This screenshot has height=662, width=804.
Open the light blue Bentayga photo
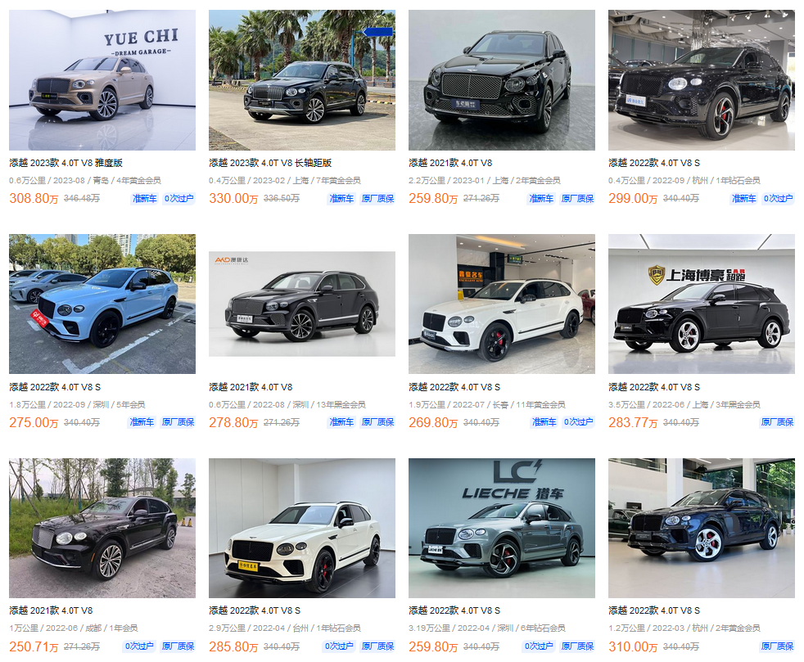click(102, 304)
